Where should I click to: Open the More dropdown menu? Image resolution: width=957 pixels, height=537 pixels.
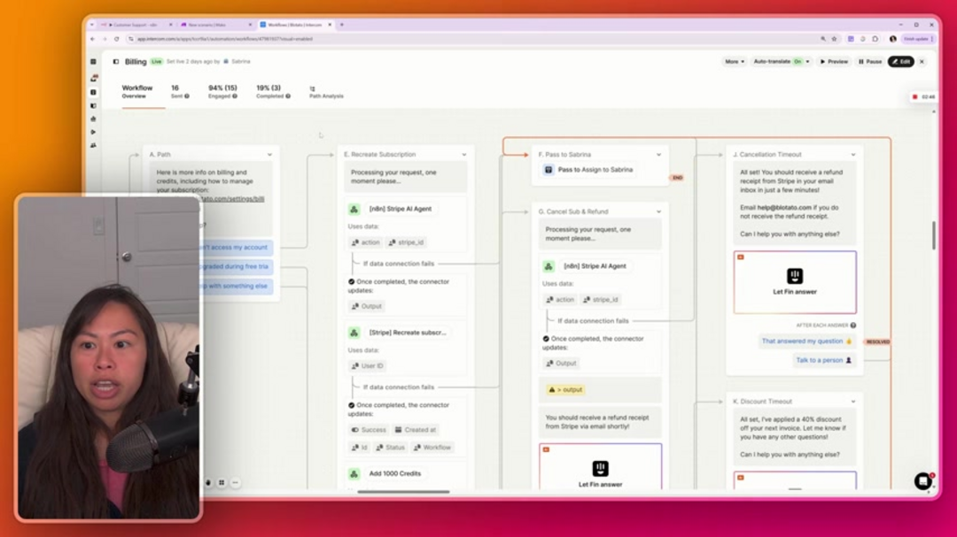point(735,62)
